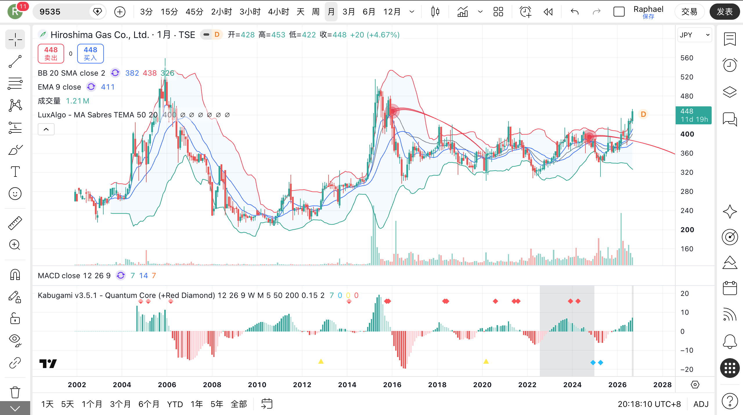
Task: Open the forecasting and measurement tools
Action: click(15, 128)
